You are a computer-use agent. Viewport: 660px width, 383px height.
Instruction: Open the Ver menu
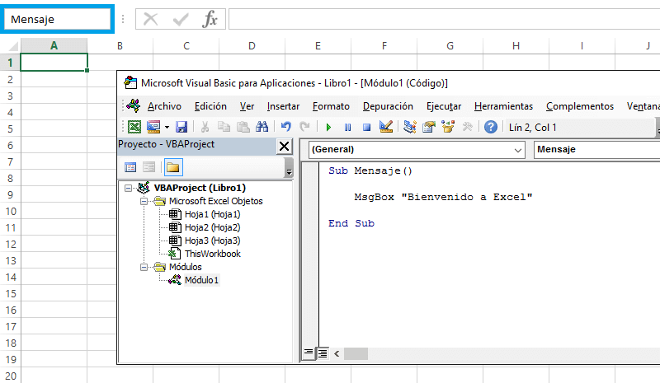point(247,106)
